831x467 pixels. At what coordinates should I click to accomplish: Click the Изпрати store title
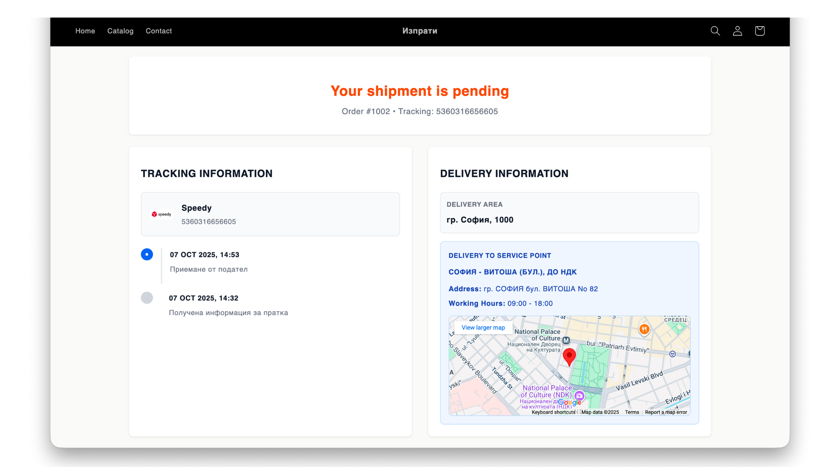420,31
